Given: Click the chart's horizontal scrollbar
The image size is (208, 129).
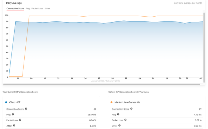Looking at the screenshot, I should [x=102, y=84].
